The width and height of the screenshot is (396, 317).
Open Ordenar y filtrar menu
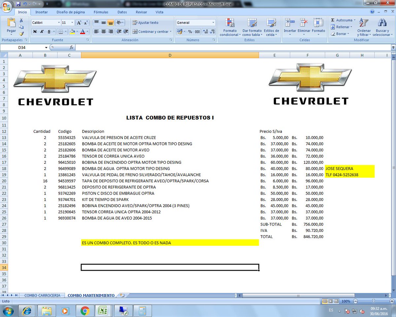[x=364, y=27]
